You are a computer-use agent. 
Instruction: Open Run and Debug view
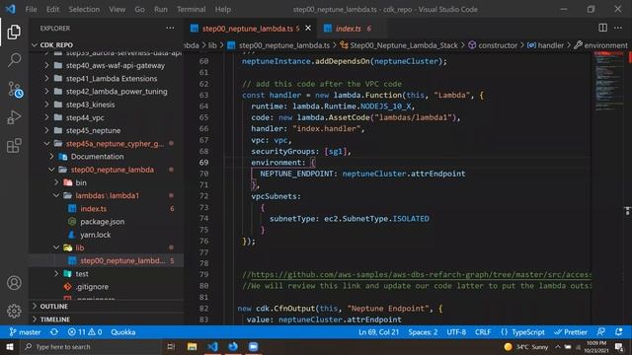[x=14, y=117]
